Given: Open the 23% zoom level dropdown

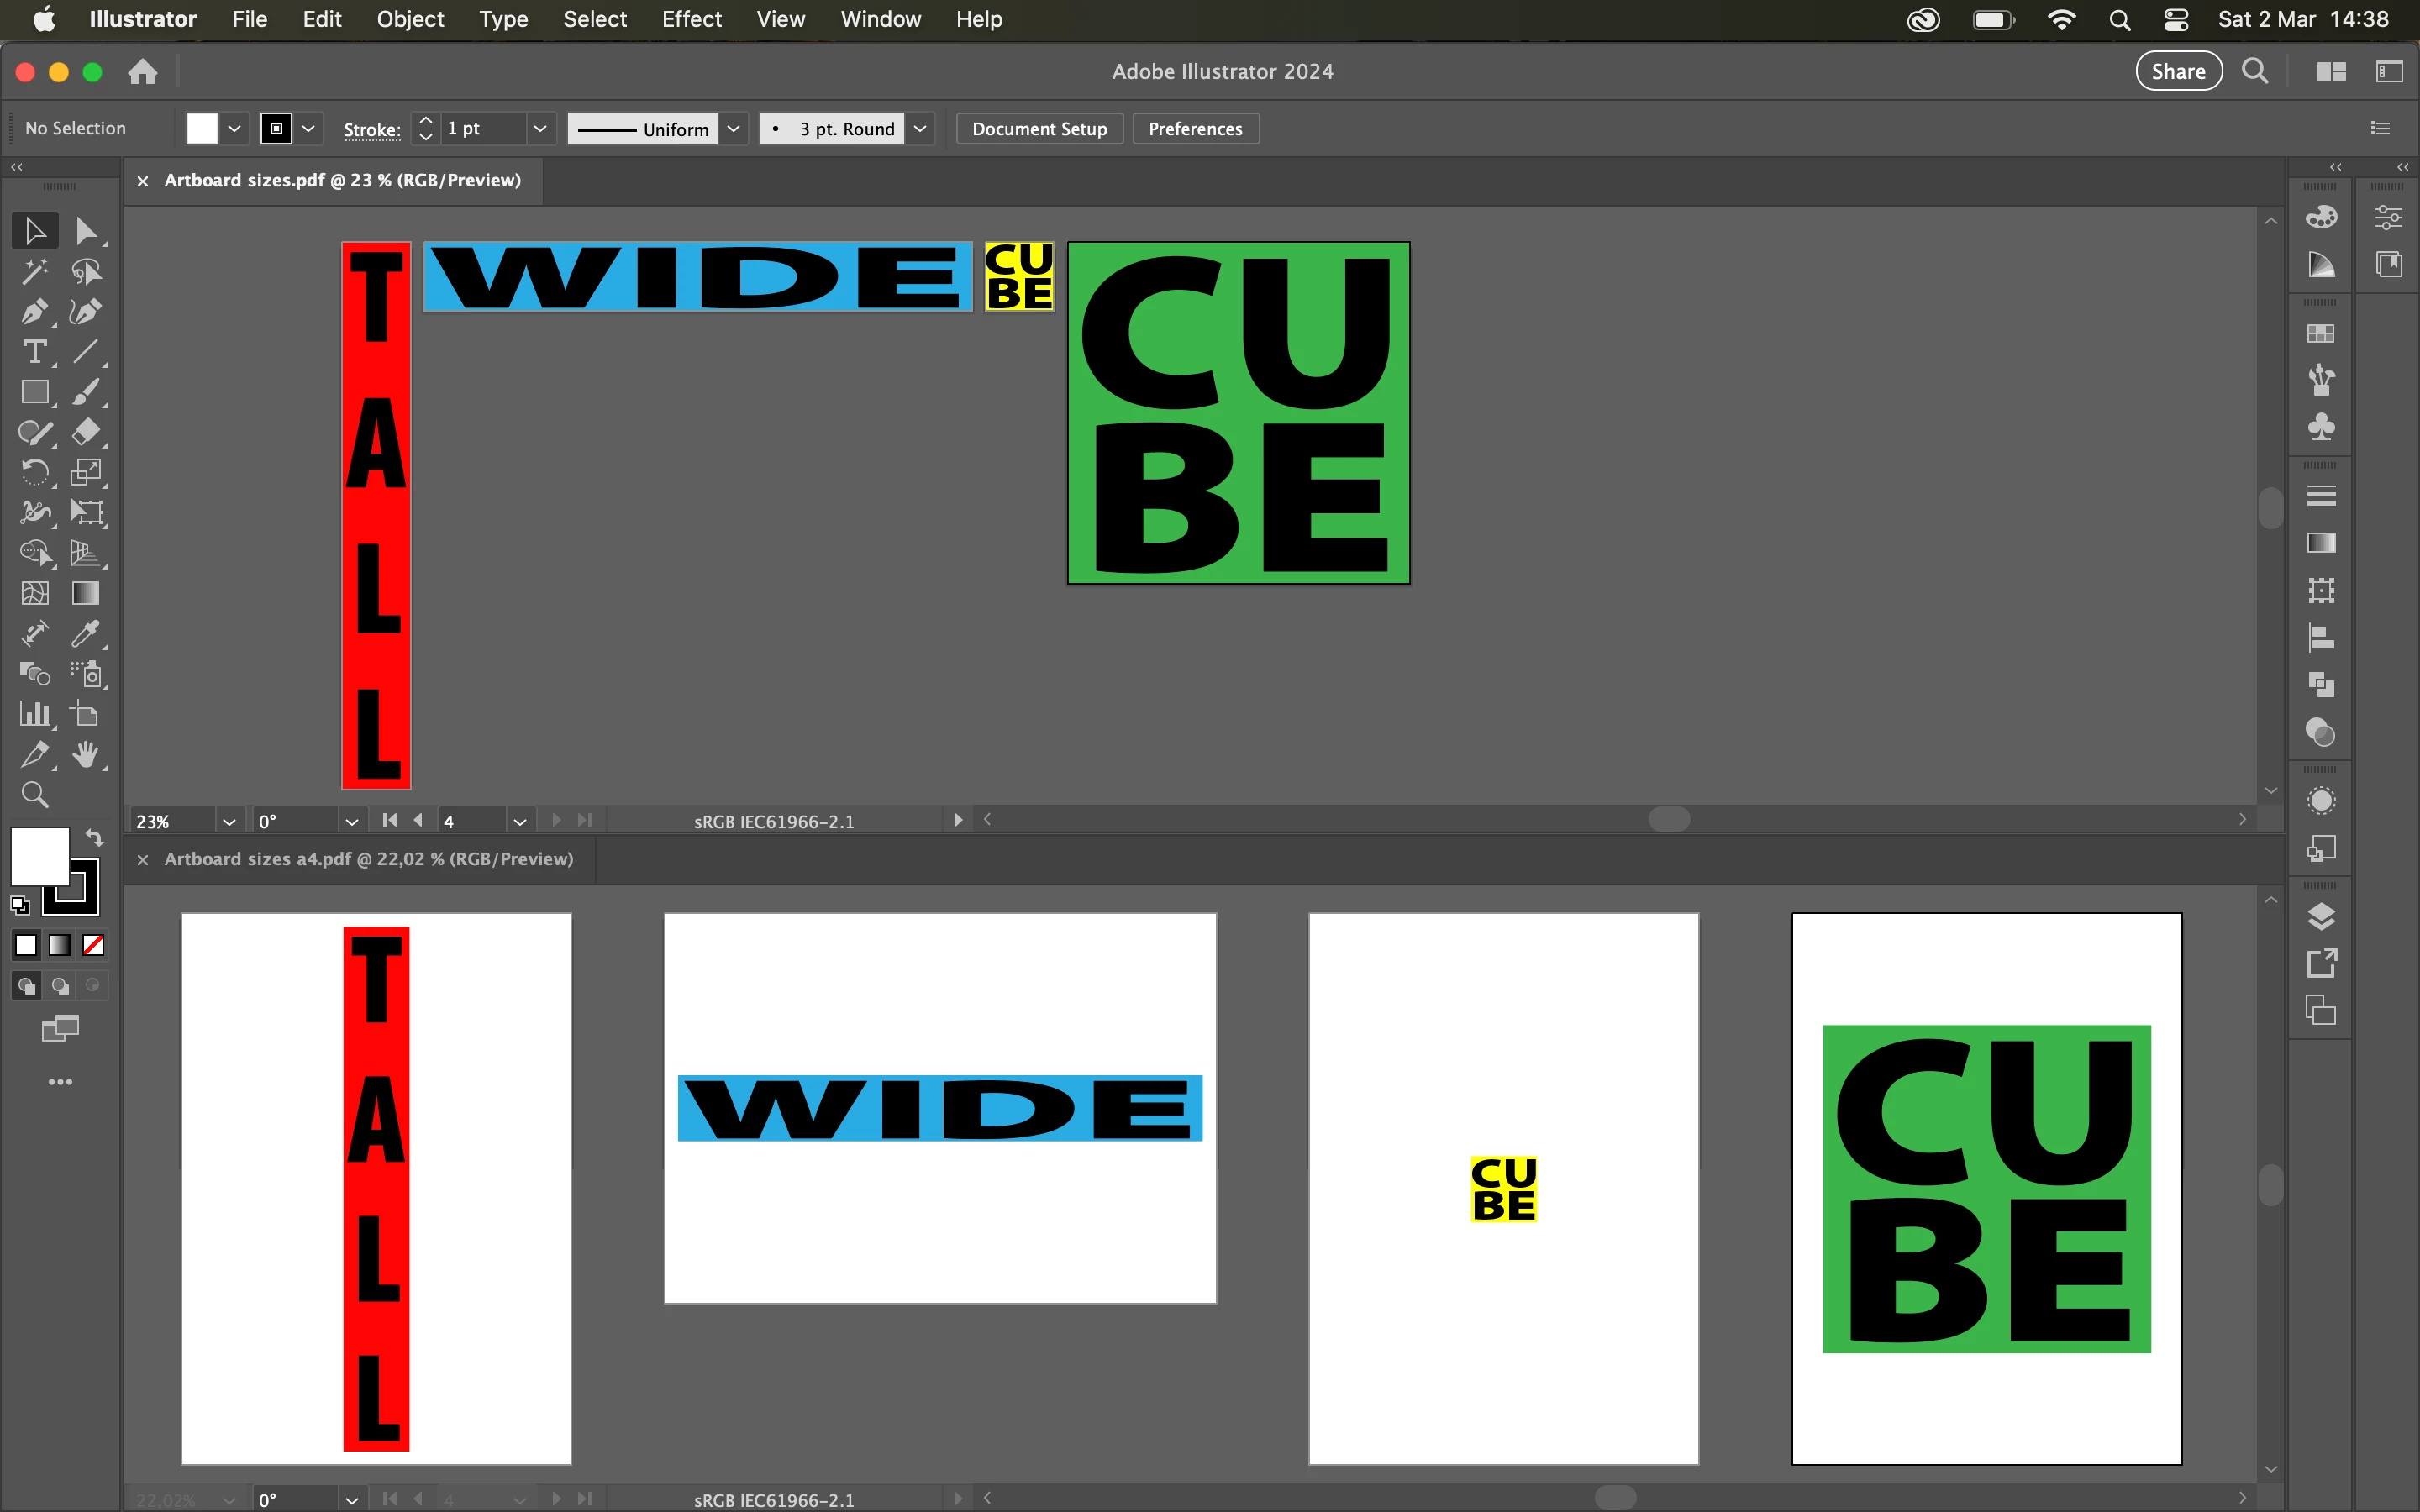Looking at the screenshot, I should [229, 821].
